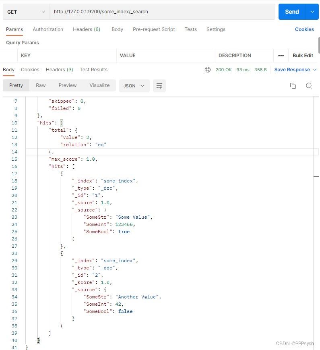Collapse the hits object at line 40
320x350 pixels.
(37, 340)
